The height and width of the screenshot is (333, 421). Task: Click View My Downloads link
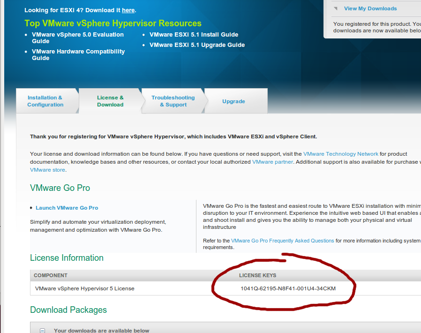370,8
